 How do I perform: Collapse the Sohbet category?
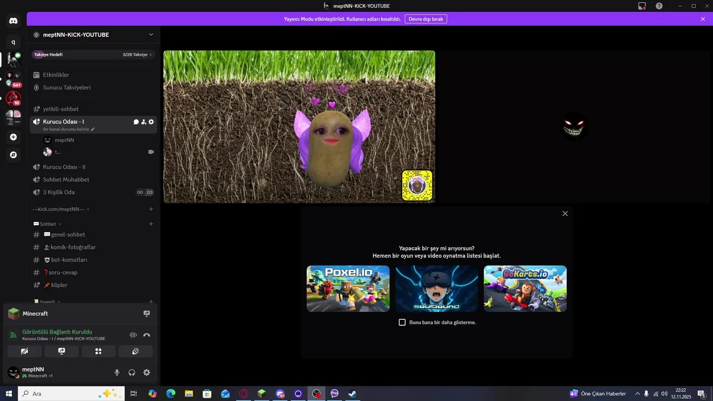click(x=47, y=224)
